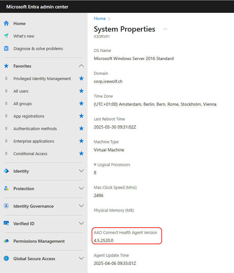Unfavorite Authentication methods star
This screenshot has height=273, width=234.
tap(81, 129)
